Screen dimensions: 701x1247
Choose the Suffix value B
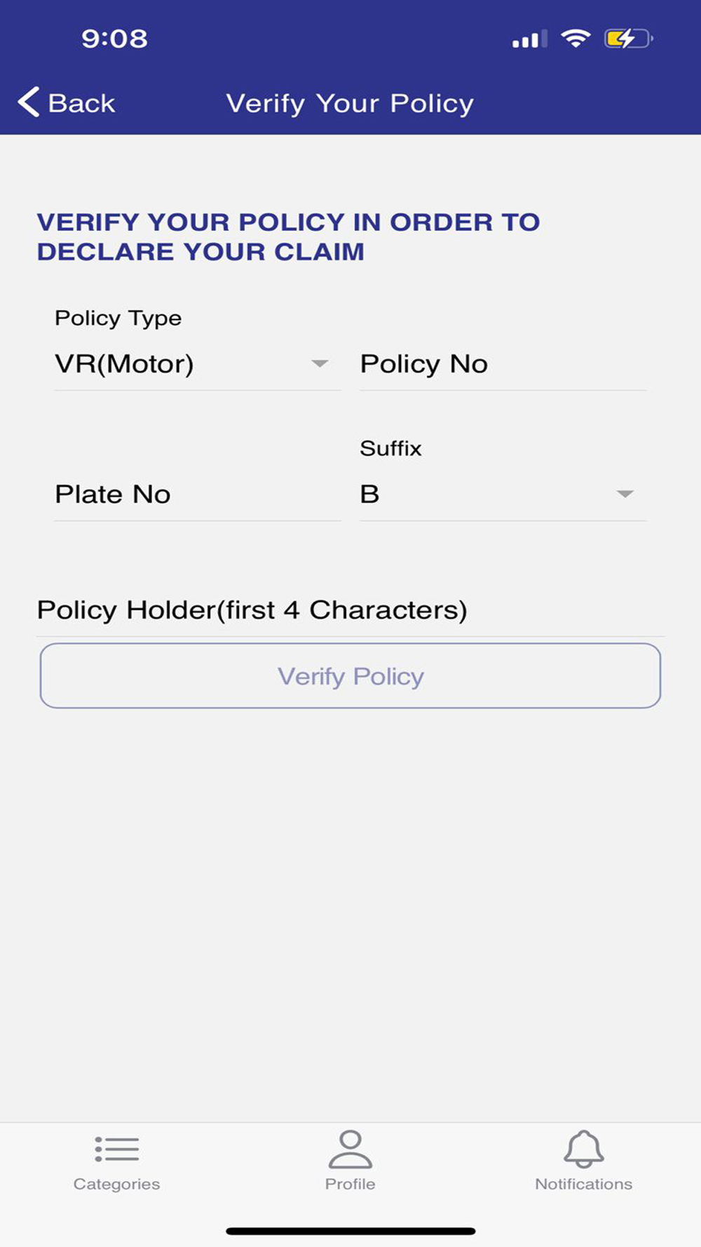pos(369,494)
